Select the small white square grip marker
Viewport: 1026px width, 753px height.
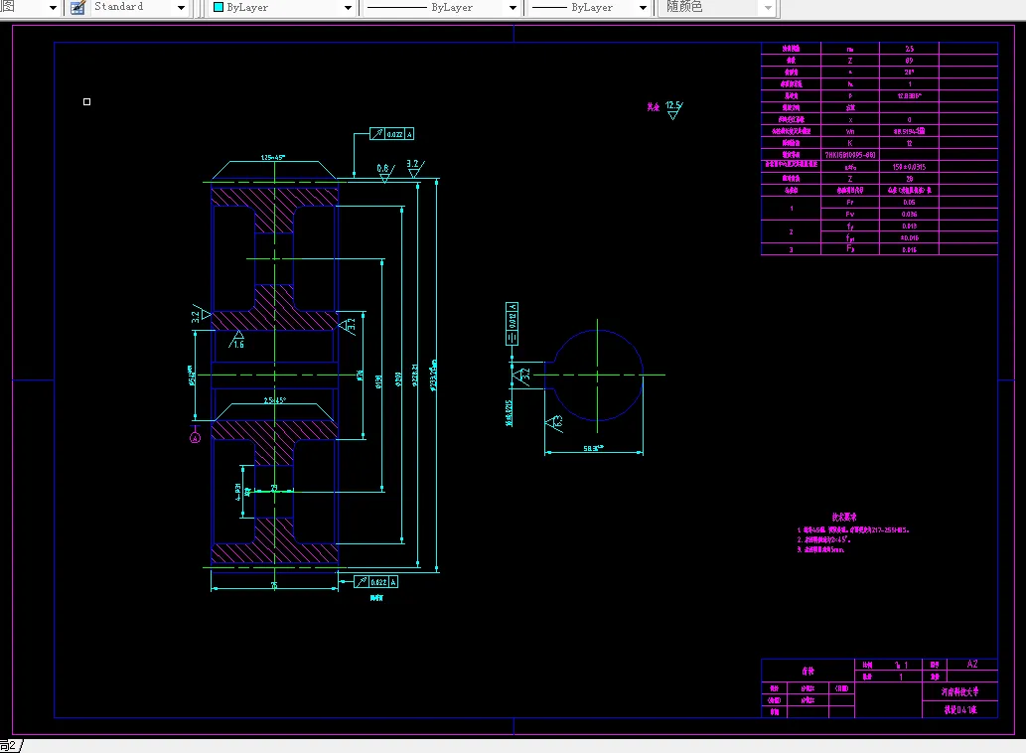pyautogui.click(x=87, y=101)
